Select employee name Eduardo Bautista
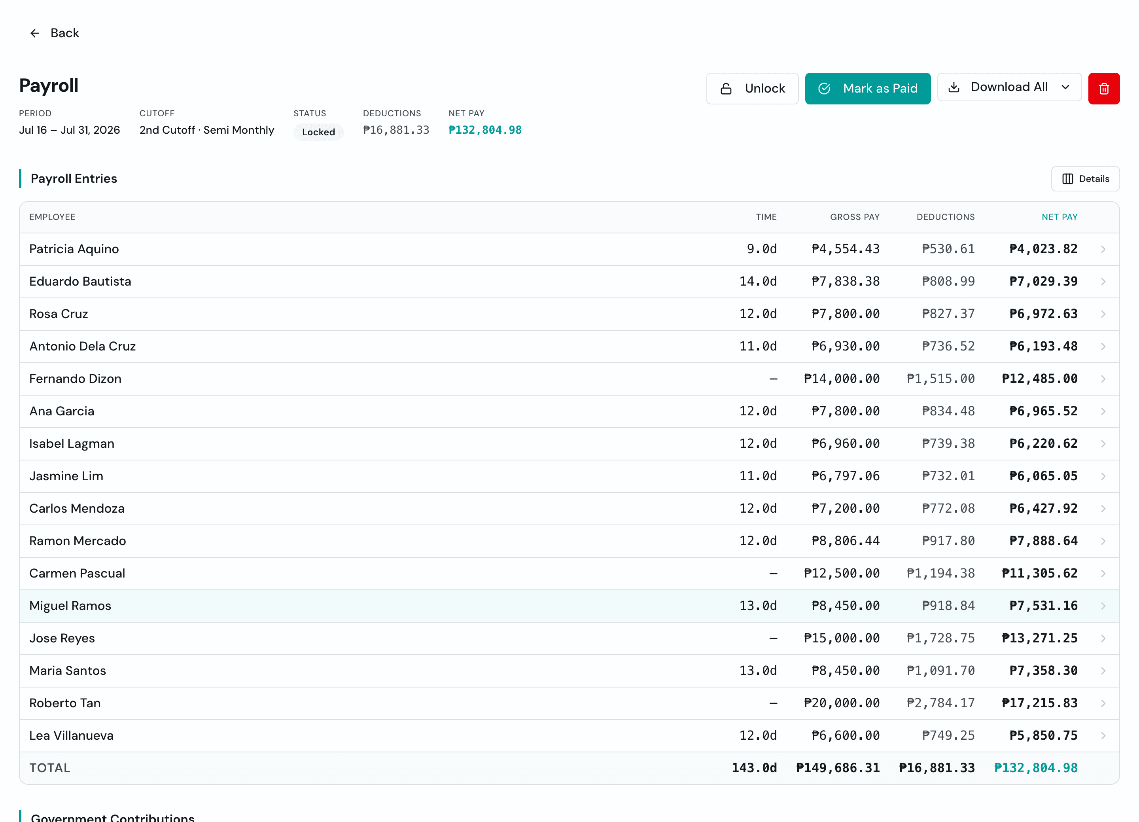This screenshot has width=1139, height=822. click(x=80, y=281)
